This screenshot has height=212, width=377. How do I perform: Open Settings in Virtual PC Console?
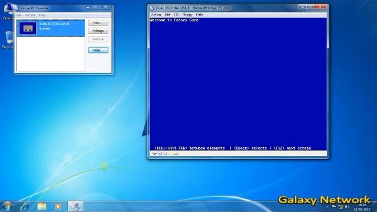click(98, 31)
